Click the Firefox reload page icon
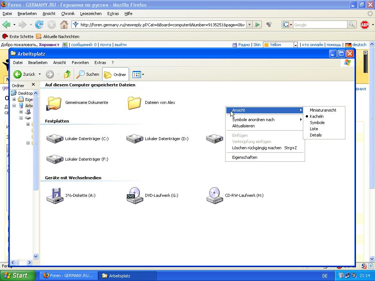Viewport: 375px width, 281px height. (39, 25)
